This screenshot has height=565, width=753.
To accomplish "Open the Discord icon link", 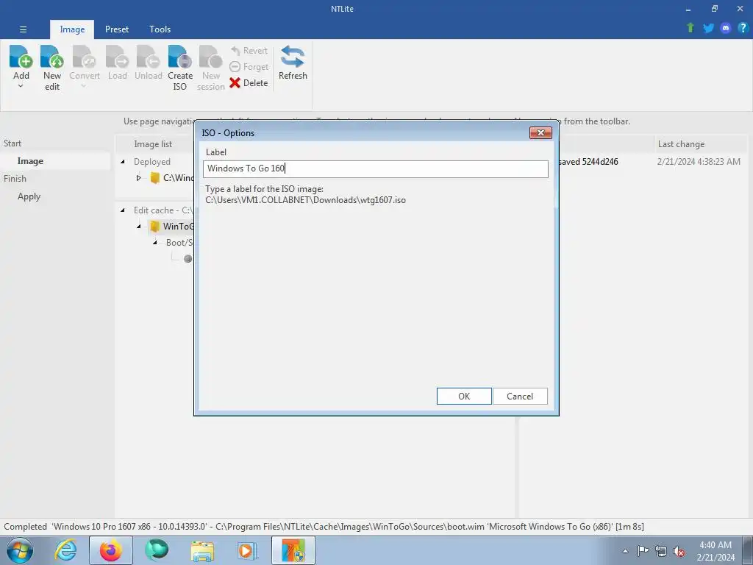I will [x=726, y=28].
